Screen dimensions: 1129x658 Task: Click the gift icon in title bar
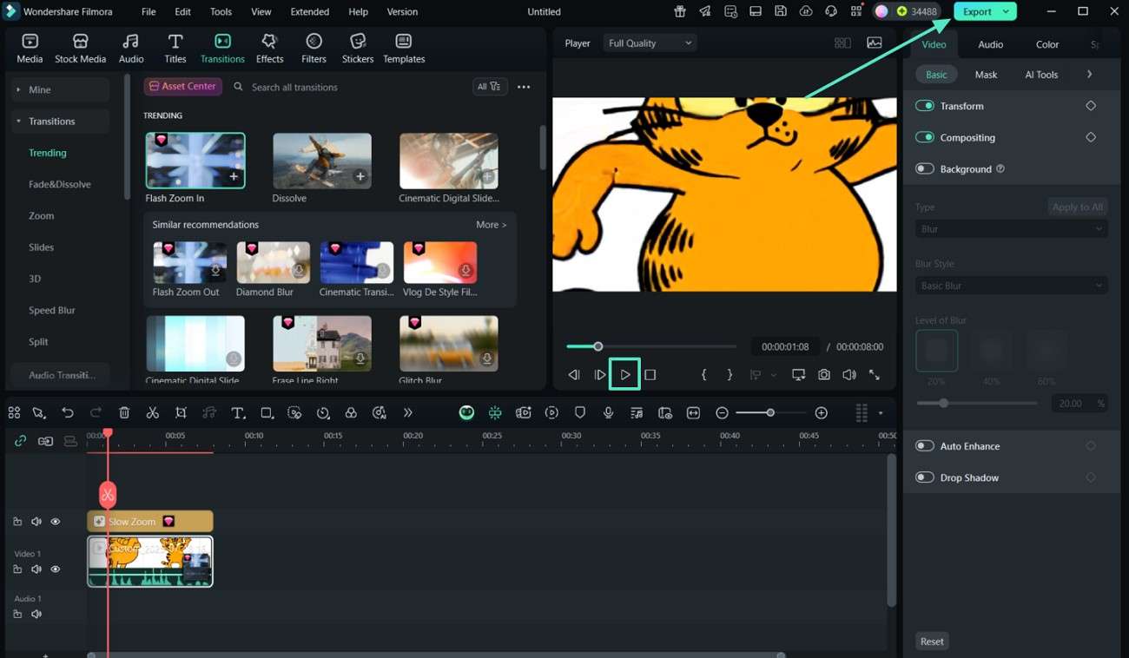click(679, 11)
